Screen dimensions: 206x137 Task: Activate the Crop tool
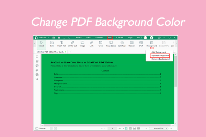click(101, 44)
